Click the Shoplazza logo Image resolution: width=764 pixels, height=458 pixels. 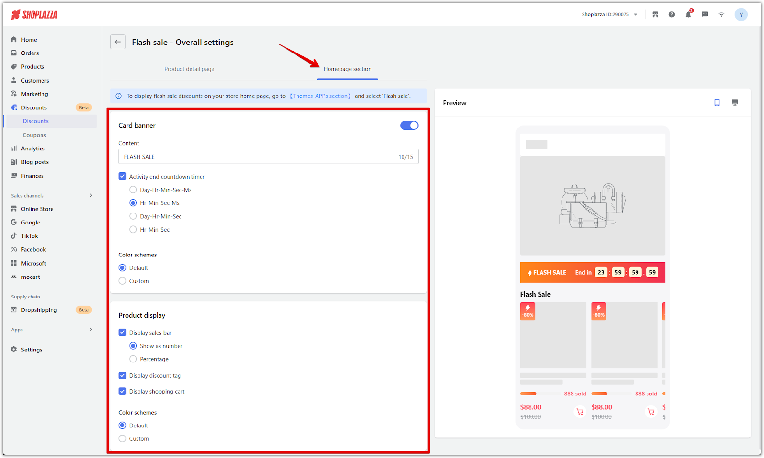34,15
